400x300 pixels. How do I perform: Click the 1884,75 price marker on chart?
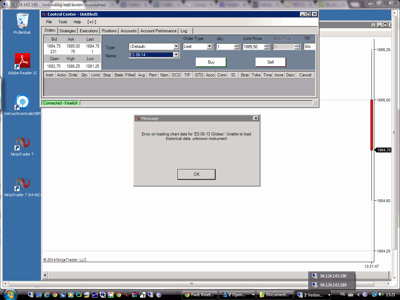[x=384, y=150]
